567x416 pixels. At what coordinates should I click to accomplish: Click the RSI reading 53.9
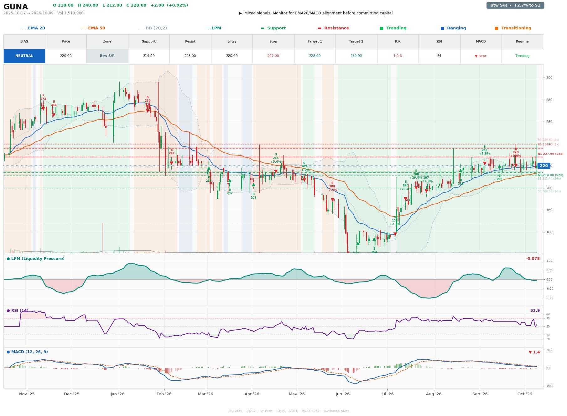tap(535, 311)
